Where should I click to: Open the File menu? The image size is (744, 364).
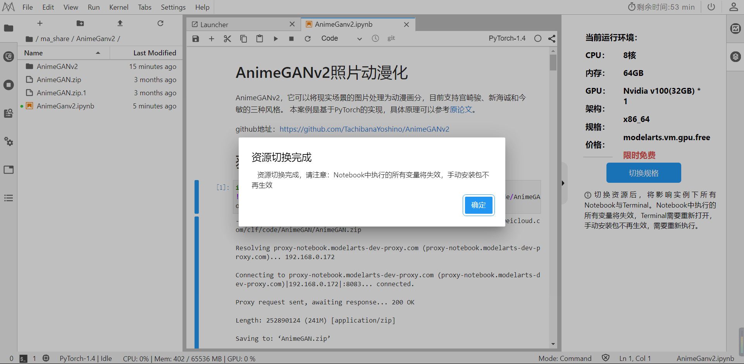[28, 7]
